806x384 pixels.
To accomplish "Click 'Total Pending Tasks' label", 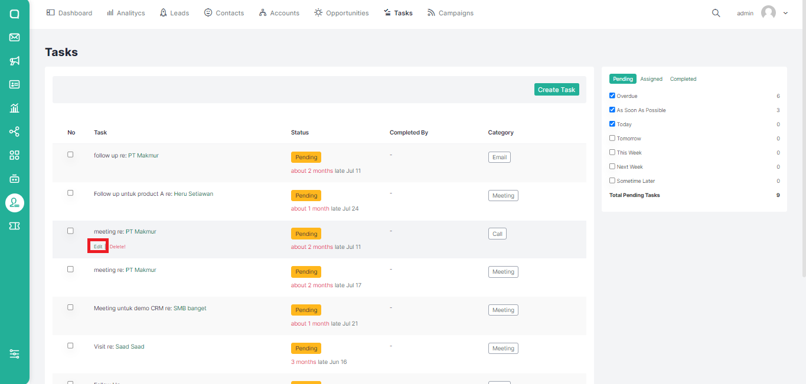I will pos(635,195).
